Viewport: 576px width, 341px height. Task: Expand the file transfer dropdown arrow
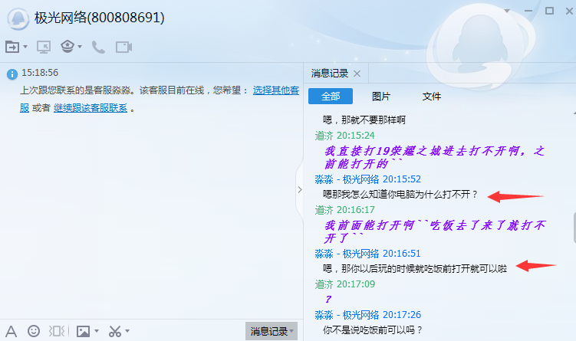[25, 48]
